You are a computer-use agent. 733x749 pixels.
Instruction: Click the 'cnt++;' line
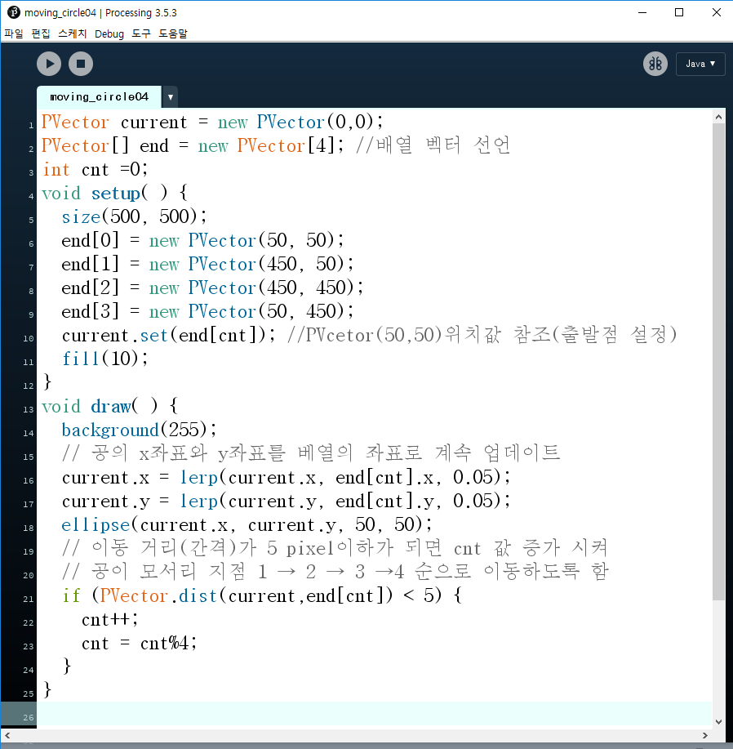pyautogui.click(x=109, y=620)
